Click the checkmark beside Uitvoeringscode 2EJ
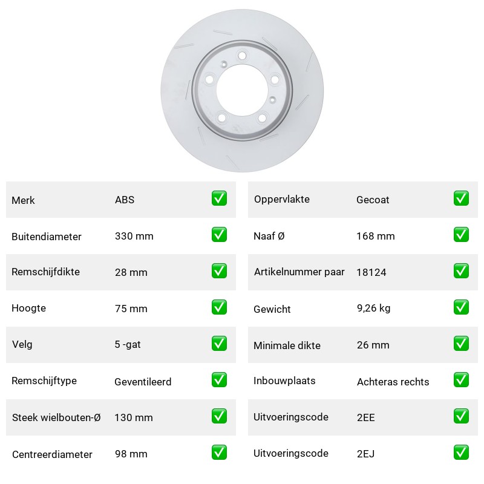484x484 pixels. click(461, 452)
